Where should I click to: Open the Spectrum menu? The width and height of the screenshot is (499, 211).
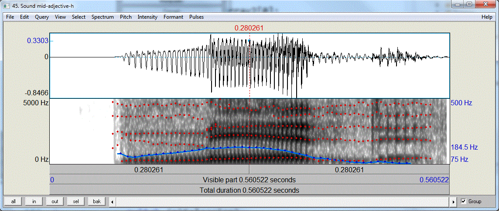(103, 17)
